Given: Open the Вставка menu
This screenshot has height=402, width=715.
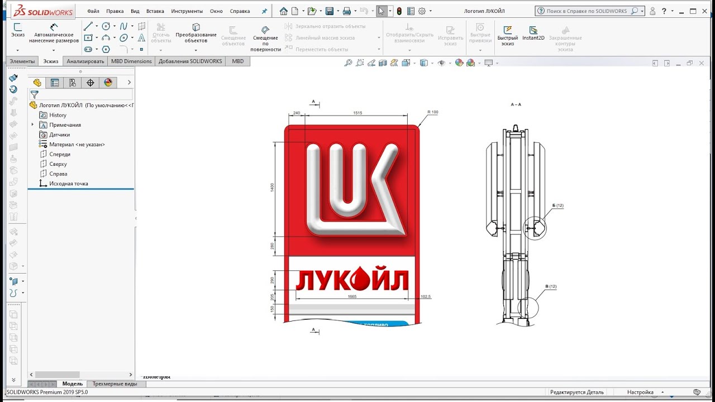Looking at the screenshot, I should (155, 11).
